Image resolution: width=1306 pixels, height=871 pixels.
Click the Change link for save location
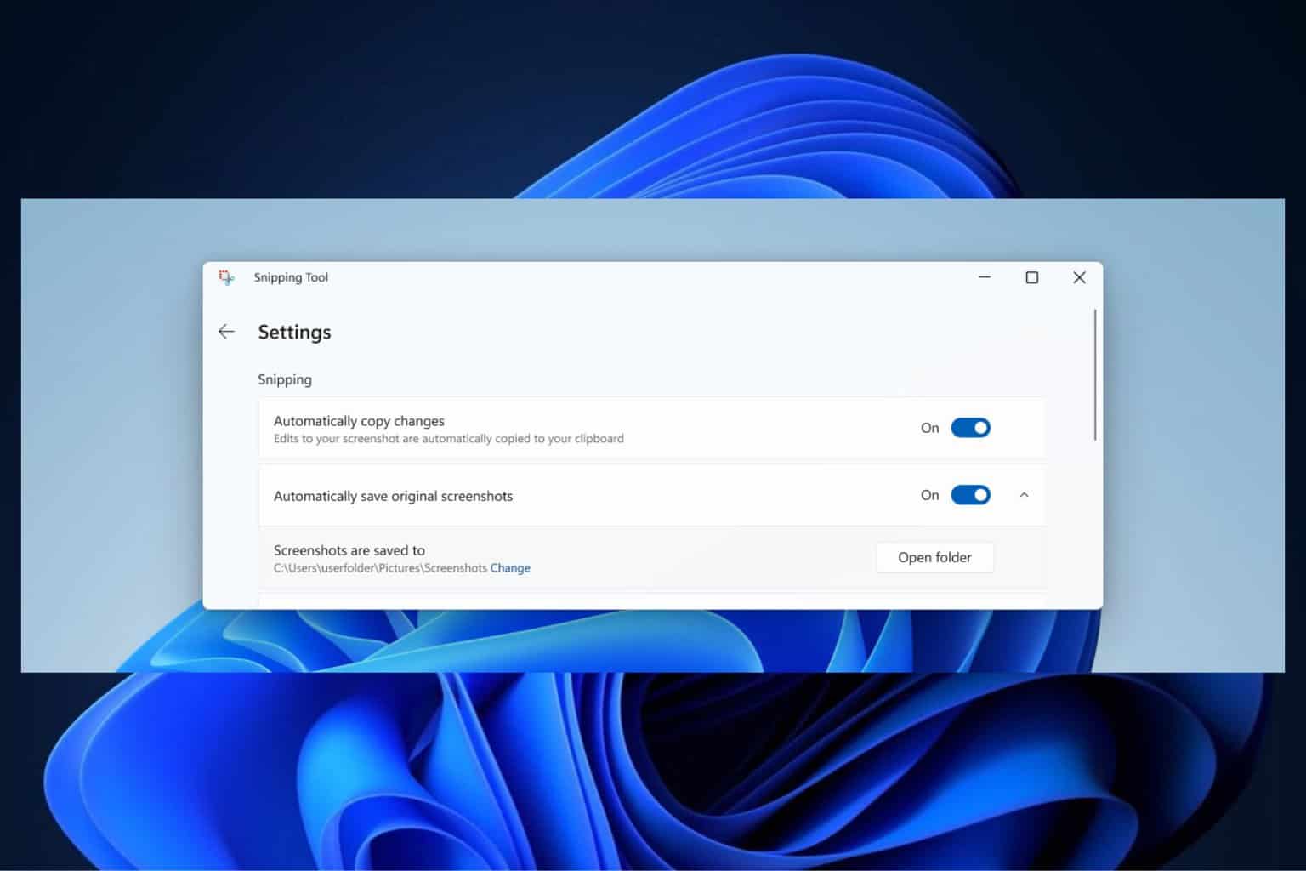(510, 568)
